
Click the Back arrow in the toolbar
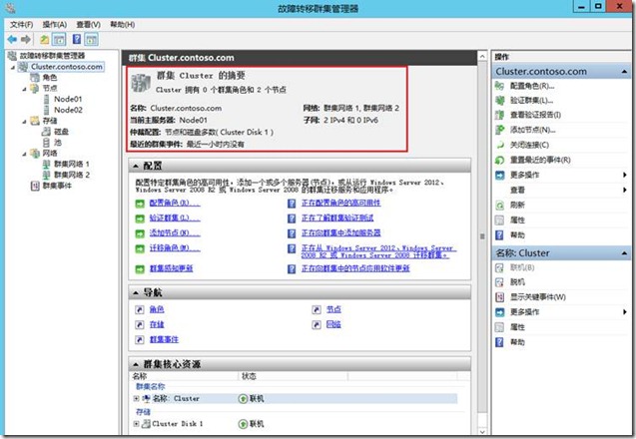click(12, 39)
